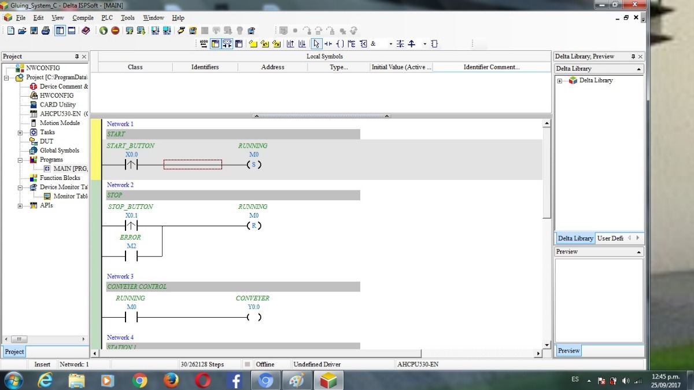Click the first yellow bookmark icon
Screen dimensions: 694x390
coord(253,43)
